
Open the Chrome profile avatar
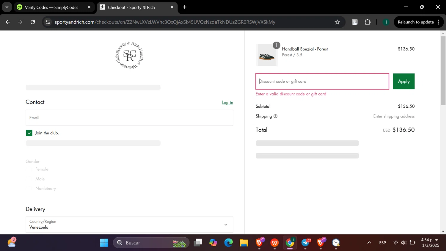click(386, 22)
